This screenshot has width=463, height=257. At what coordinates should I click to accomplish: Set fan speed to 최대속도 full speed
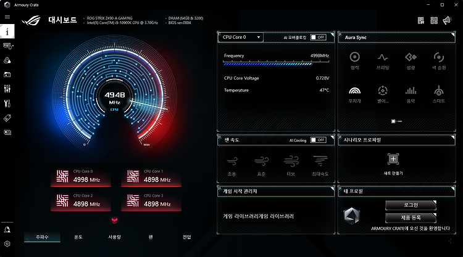coord(320,166)
